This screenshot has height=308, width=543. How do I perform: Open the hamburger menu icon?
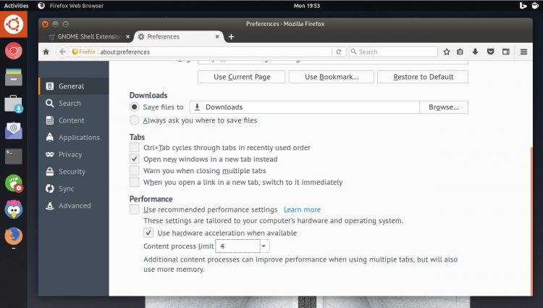click(x=523, y=51)
